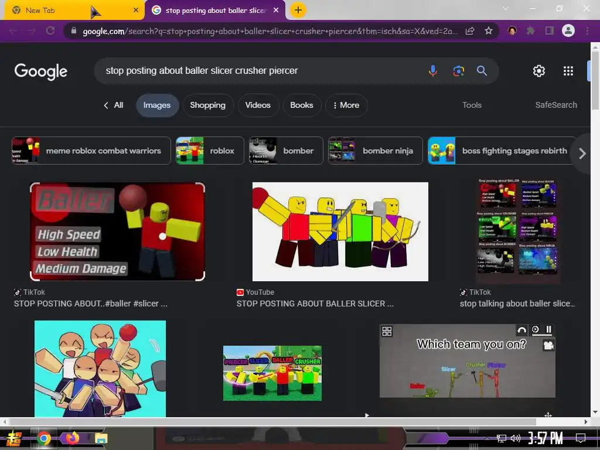Select the Images search tab
Viewport: 600px width, 450px height.
point(157,105)
